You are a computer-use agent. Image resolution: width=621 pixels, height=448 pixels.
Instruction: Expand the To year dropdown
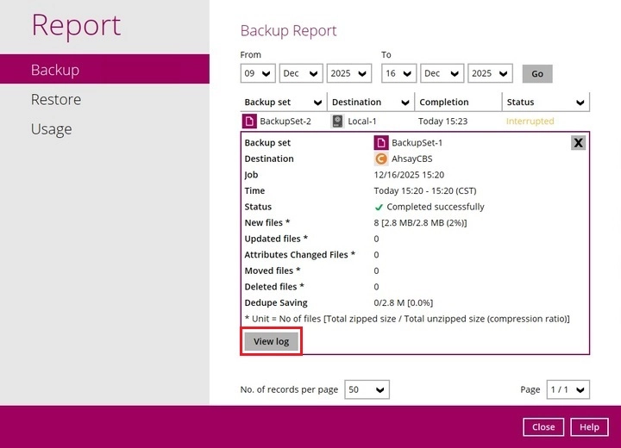click(x=491, y=74)
